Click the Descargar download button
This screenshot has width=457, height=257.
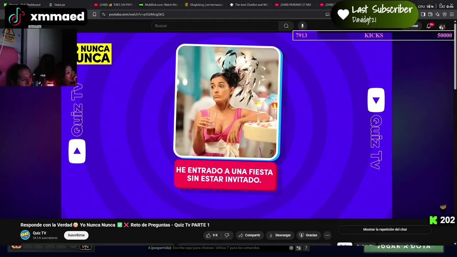(x=280, y=235)
